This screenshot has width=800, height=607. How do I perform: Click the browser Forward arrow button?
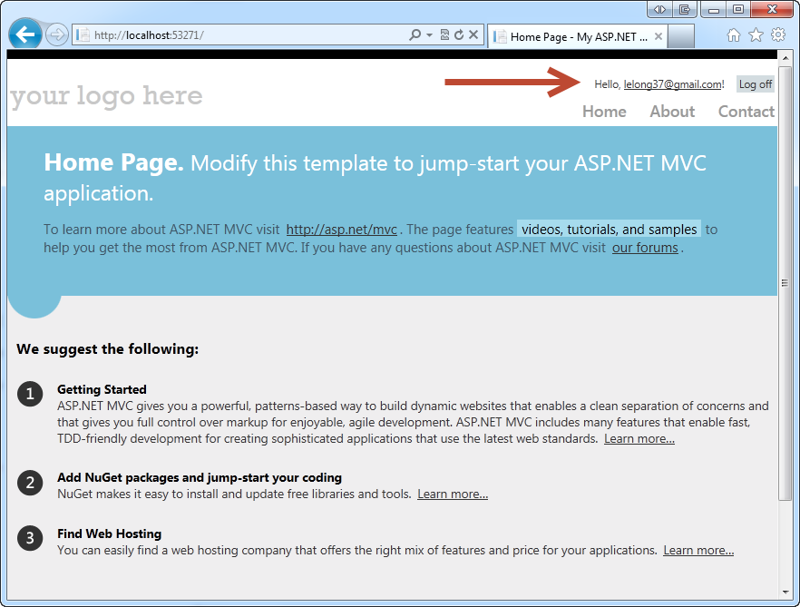[x=56, y=35]
